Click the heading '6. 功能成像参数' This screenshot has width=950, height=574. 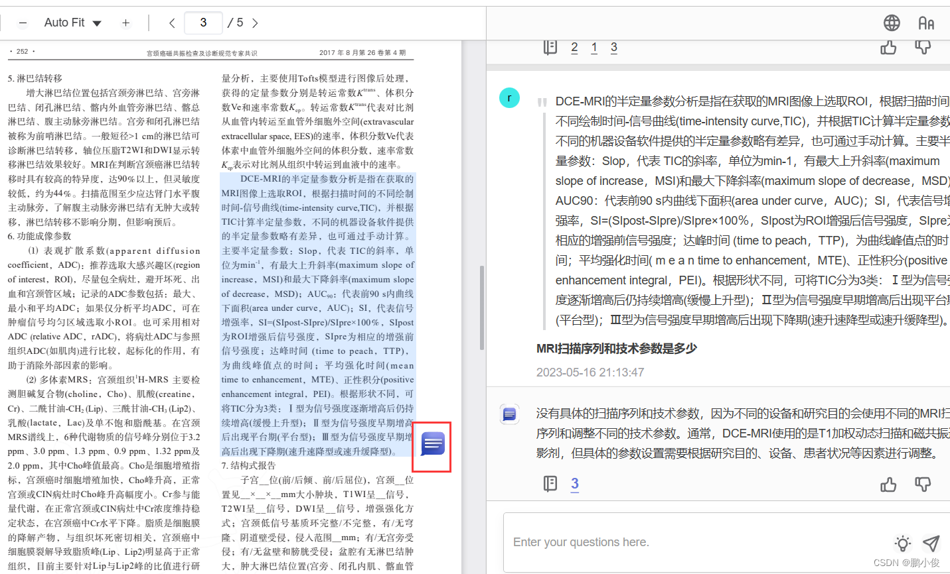40,236
